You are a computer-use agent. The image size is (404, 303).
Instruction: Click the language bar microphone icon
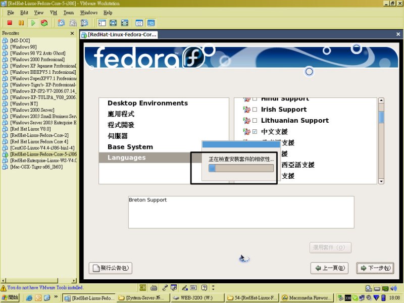(165, 287)
